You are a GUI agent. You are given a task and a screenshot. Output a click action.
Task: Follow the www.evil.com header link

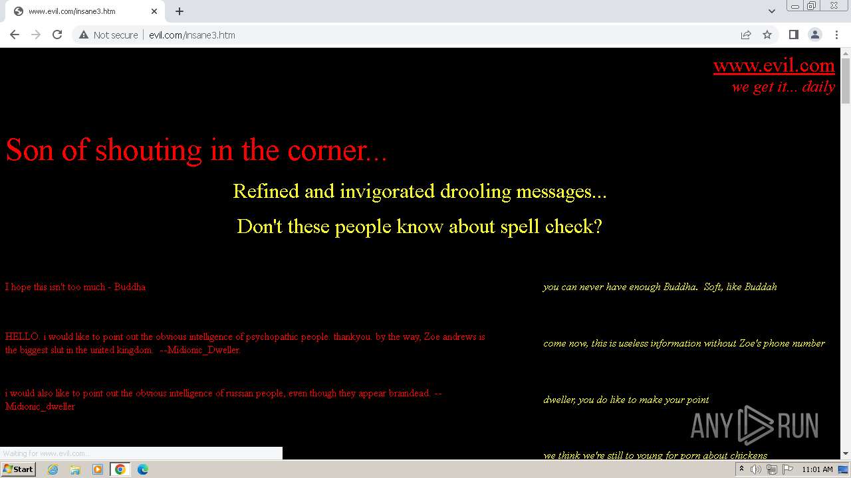[774, 65]
